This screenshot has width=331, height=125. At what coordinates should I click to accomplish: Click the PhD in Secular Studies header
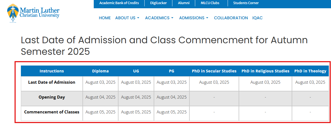(214, 71)
